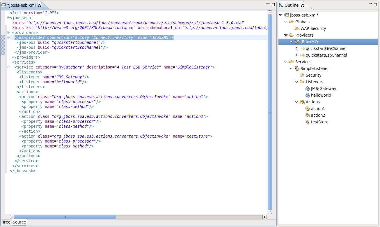380x227 pixels.
Task: Switch to the Tree tab
Action: 6,222
